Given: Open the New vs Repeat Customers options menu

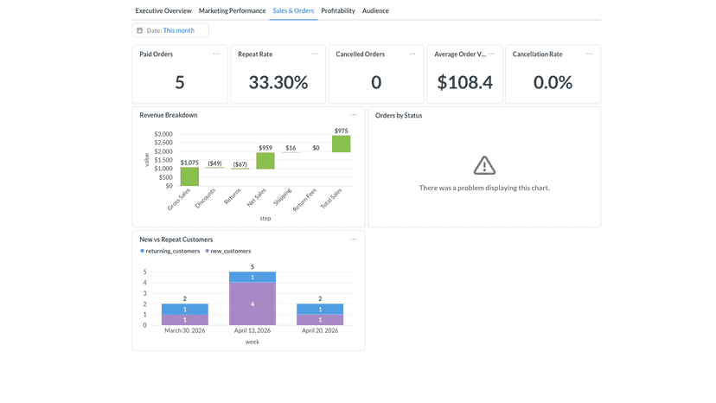Looking at the screenshot, I should (354, 239).
